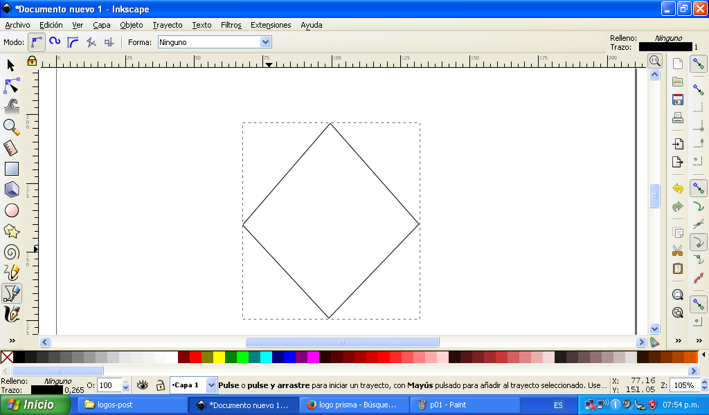Viewport: 709px width, 415px height.
Task: Click the Cut scissors icon
Action: coord(677,250)
